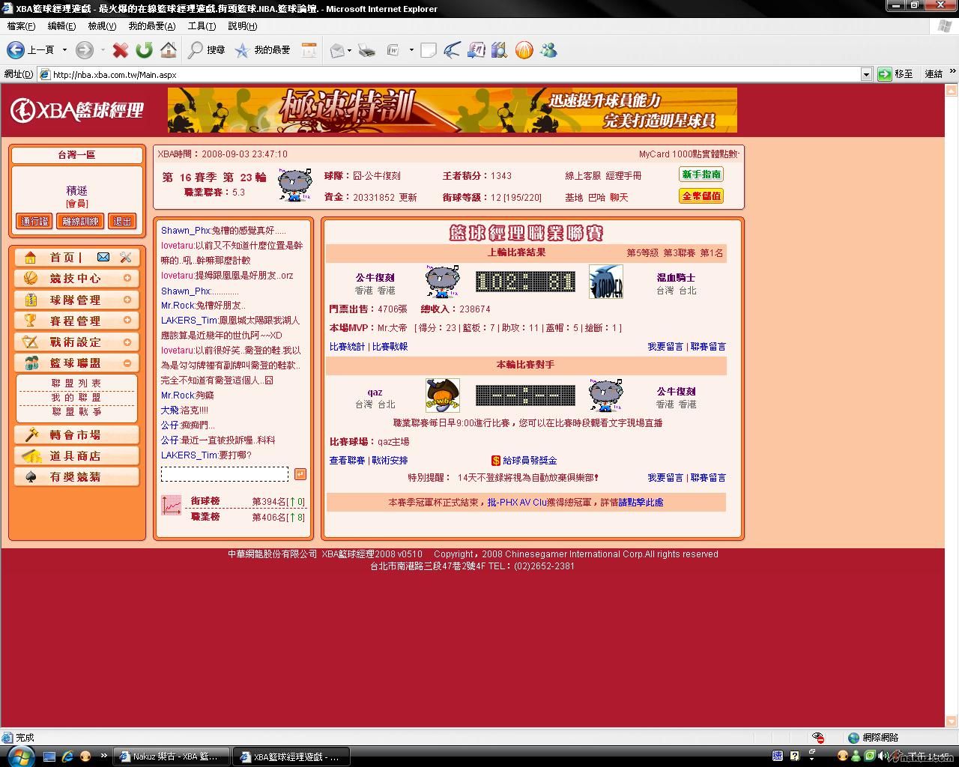Click the wrench settings icon beside 首頁

pyautogui.click(x=125, y=257)
